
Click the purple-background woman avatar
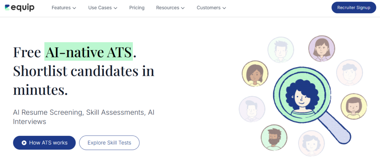pos(322,48)
